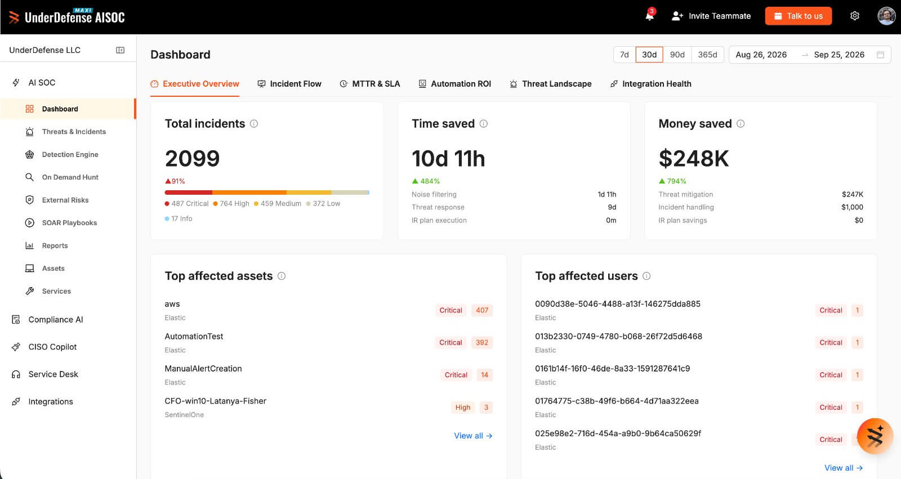Viewport: 901px width, 479px height.
Task: Select the 365d time range
Action: [707, 55]
